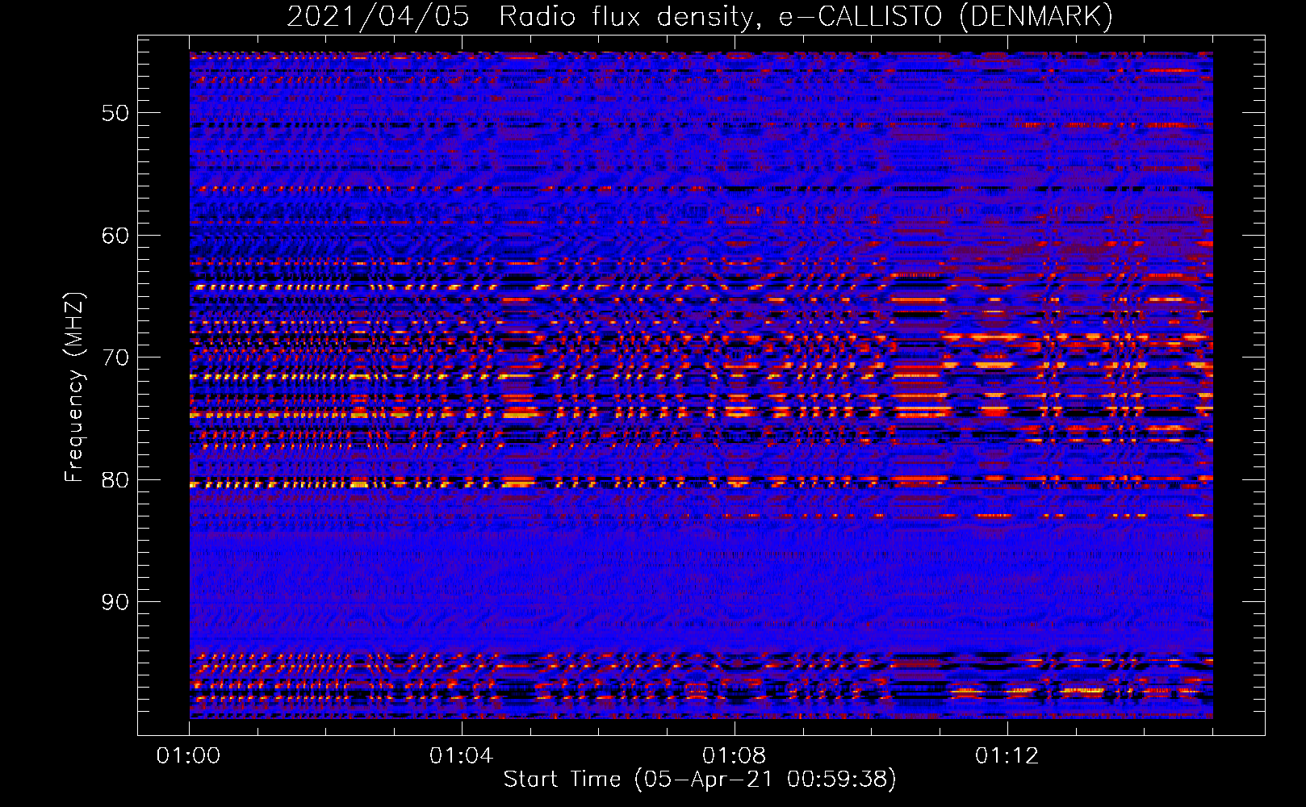This screenshot has height=807, width=1306.
Task: Click the 80 frequency tick label
Action: (x=115, y=480)
